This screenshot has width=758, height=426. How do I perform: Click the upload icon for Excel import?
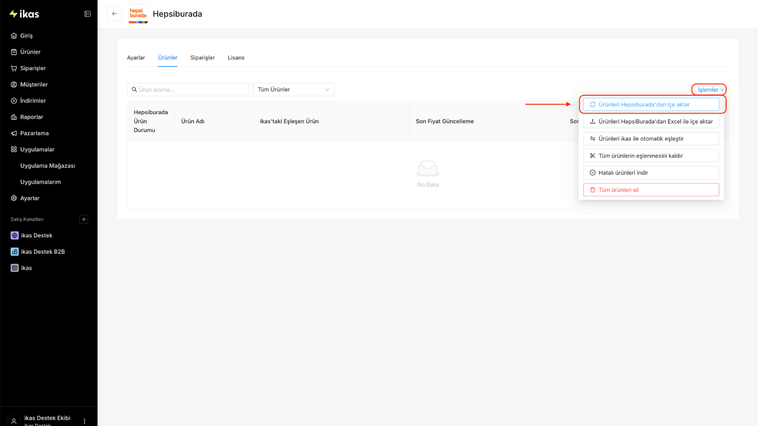593,121
